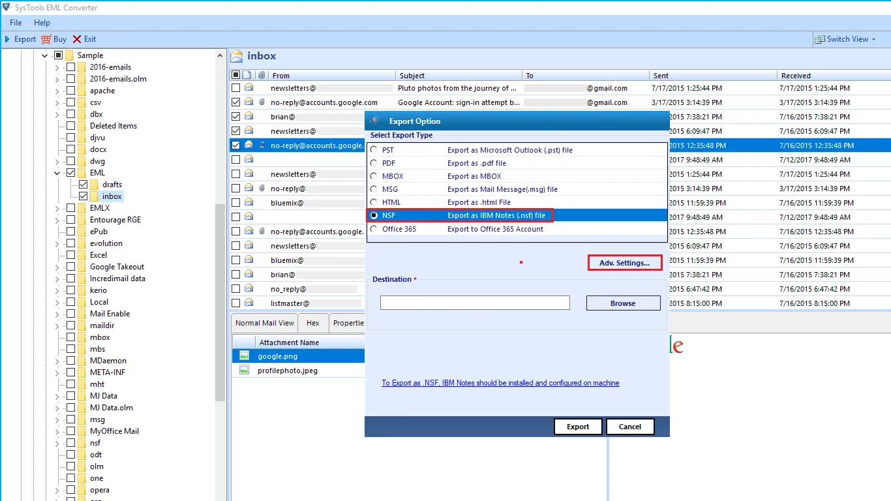The height and width of the screenshot is (501, 891).
Task: Sort by the Received column header
Action: click(833, 76)
